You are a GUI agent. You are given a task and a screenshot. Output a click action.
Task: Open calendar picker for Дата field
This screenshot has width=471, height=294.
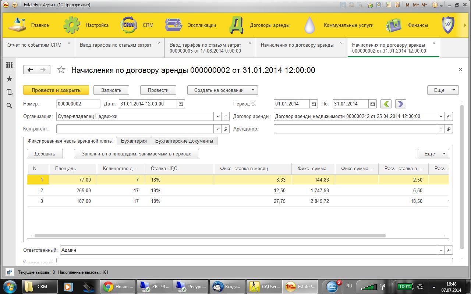[181, 104]
